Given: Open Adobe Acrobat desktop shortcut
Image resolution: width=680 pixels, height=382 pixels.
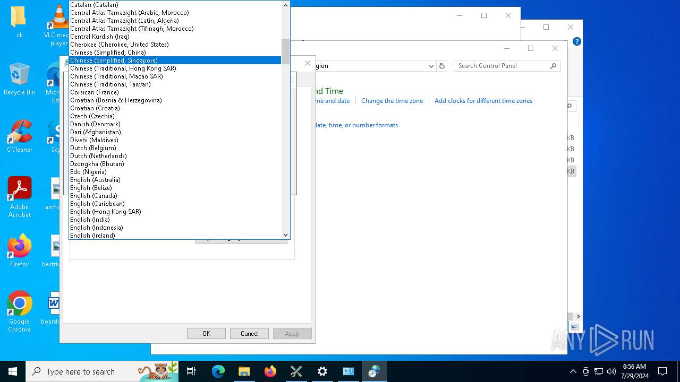Looking at the screenshot, I should [x=20, y=197].
